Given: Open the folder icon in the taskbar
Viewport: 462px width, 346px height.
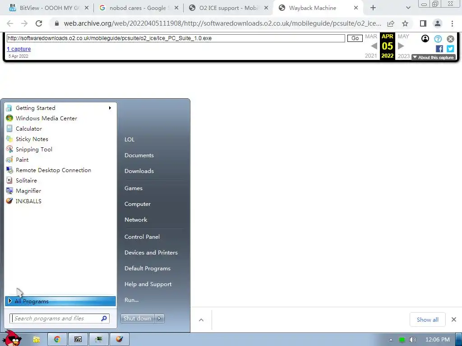Looking at the screenshot, I should point(36,340).
